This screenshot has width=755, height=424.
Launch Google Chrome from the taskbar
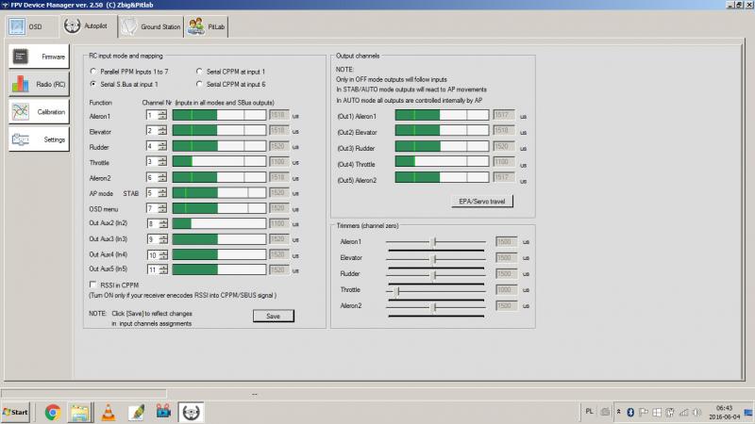point(53,412)
